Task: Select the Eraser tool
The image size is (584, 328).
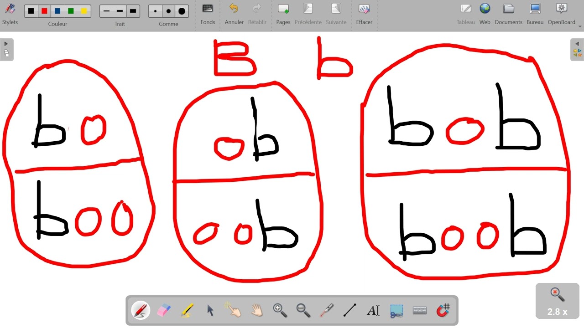Action: (164, 311)
